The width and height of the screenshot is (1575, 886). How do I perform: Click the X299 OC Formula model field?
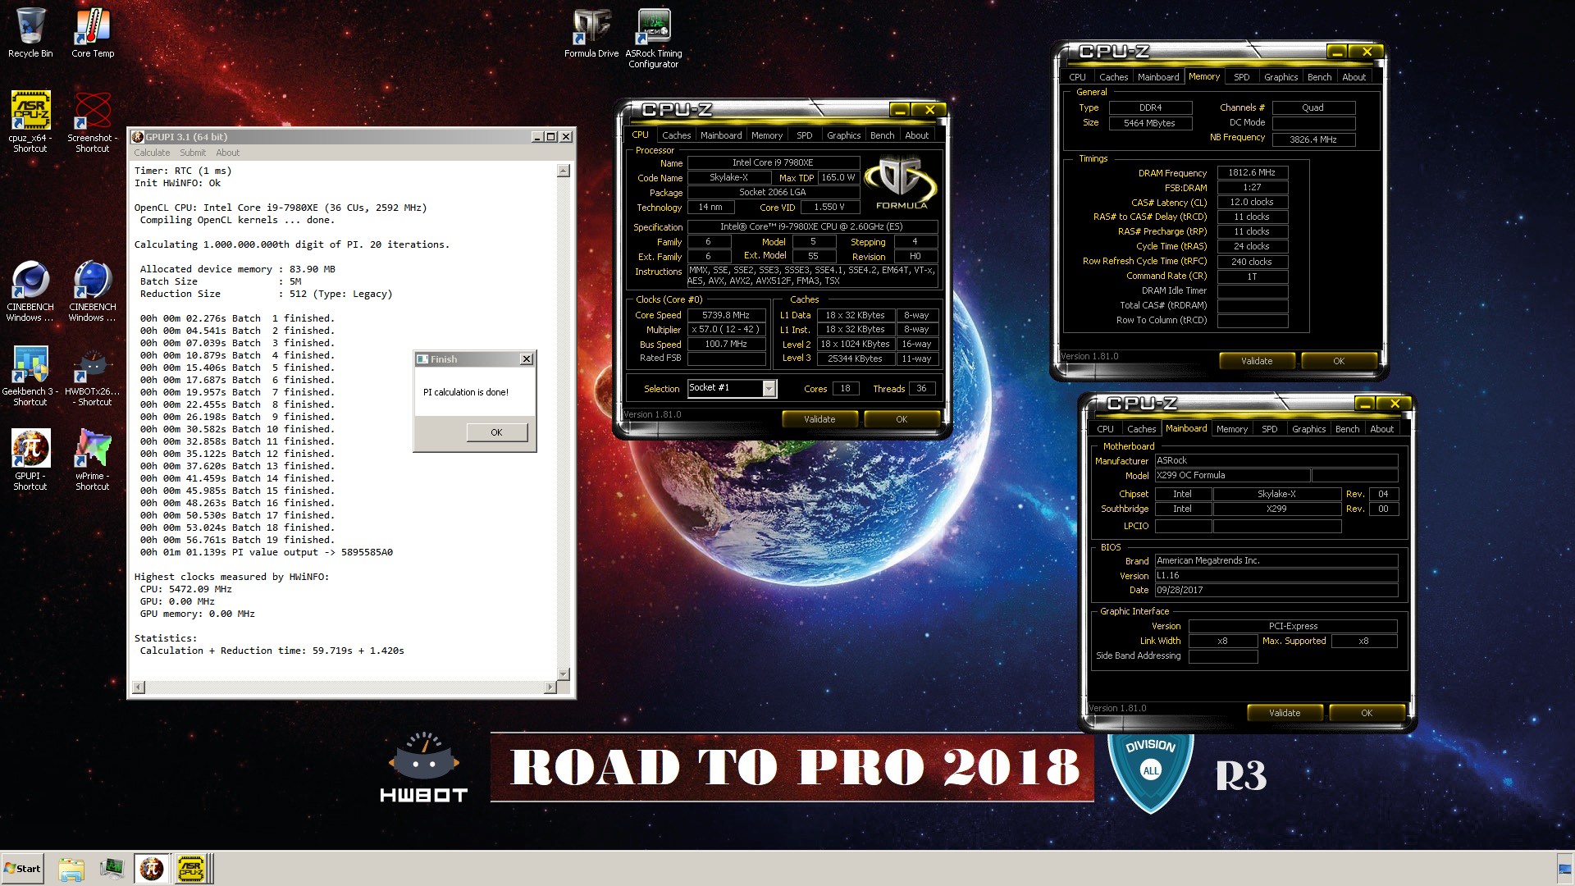(1232, 476)
